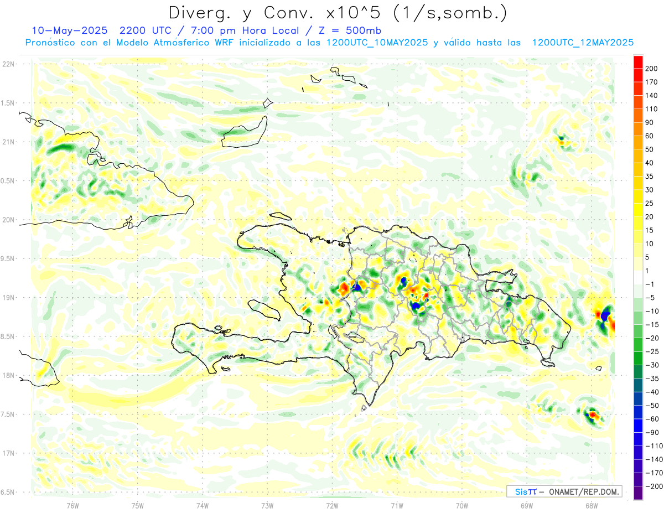Select the red colorbar segment above 200

pyautogui.click(x=638, y=61)
